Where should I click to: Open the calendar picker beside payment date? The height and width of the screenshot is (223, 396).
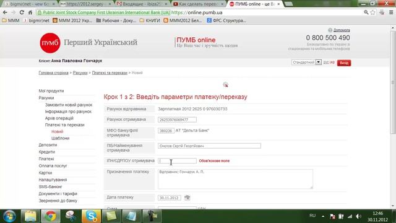(x=187, y=198)
